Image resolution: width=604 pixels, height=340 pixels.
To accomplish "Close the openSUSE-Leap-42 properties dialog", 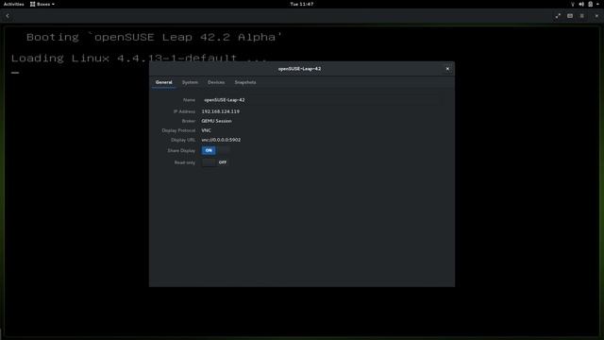I will pyautogui.click(x=447, y=69).
